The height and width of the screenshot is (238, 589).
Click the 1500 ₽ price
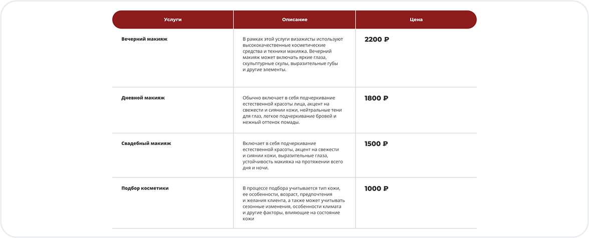pos(376,143)
